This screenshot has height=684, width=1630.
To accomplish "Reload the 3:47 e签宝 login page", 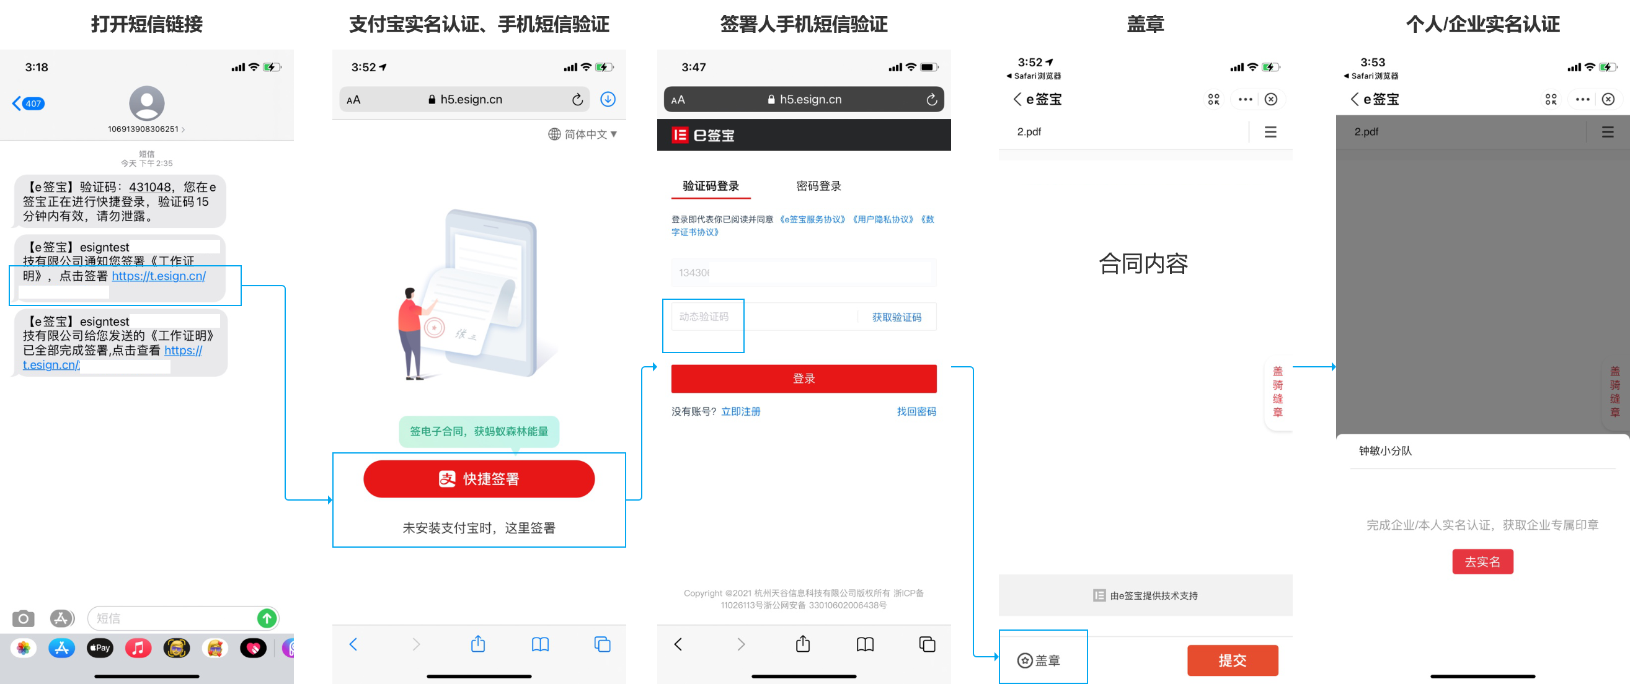I will [931, 99].
